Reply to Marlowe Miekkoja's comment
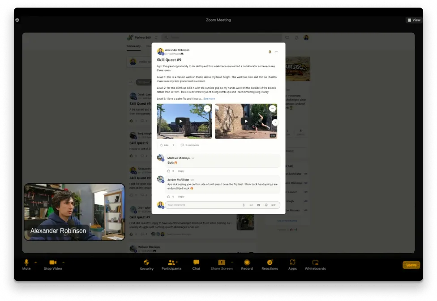The height and width of the screenshot is (301, 437). (181, 171)
